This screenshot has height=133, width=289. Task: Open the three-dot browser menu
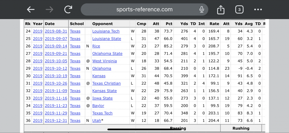[x=258, y=9]
